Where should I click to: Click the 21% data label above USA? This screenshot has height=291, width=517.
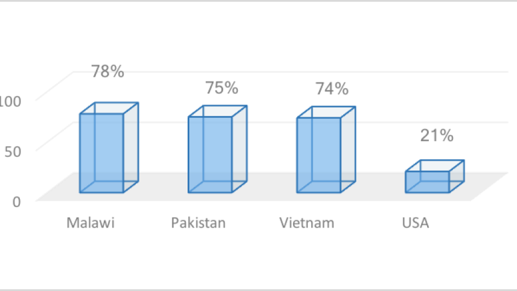437,136
